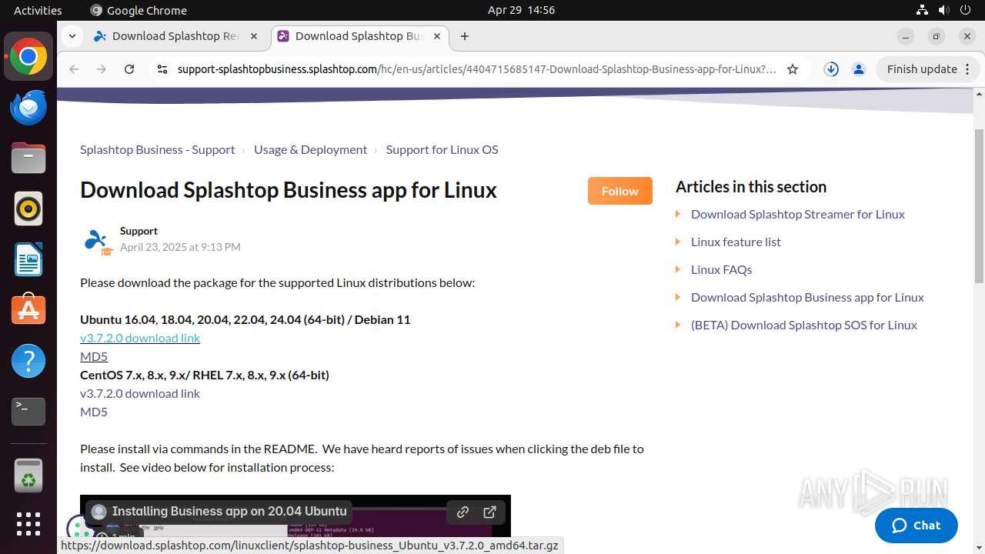
Task: Open Google Chrome from the dock
Action: (28, 57)
